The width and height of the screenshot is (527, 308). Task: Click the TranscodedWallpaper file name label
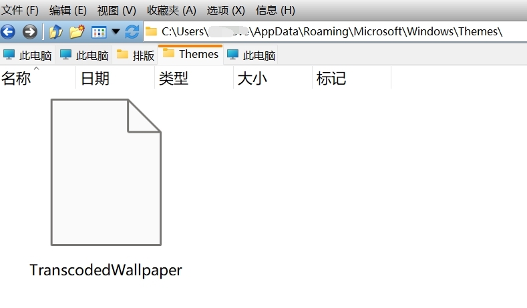pos(106,271)
